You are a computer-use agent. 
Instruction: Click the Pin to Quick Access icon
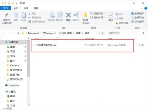pyautogui.click(x=7, y=15)
